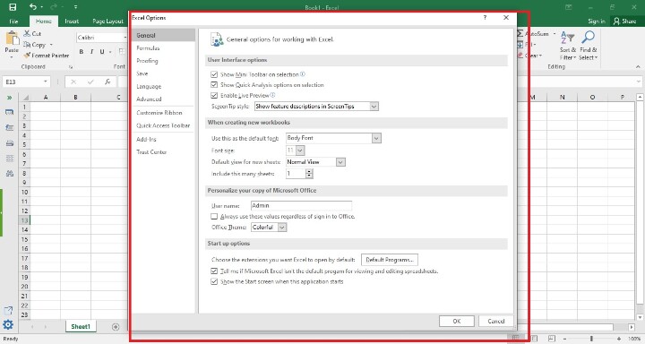Image resolution: width=645 pixels, height=344 pixels.
Task: Collapse the ribbon with the caret arrow
Action: (638, 66)
